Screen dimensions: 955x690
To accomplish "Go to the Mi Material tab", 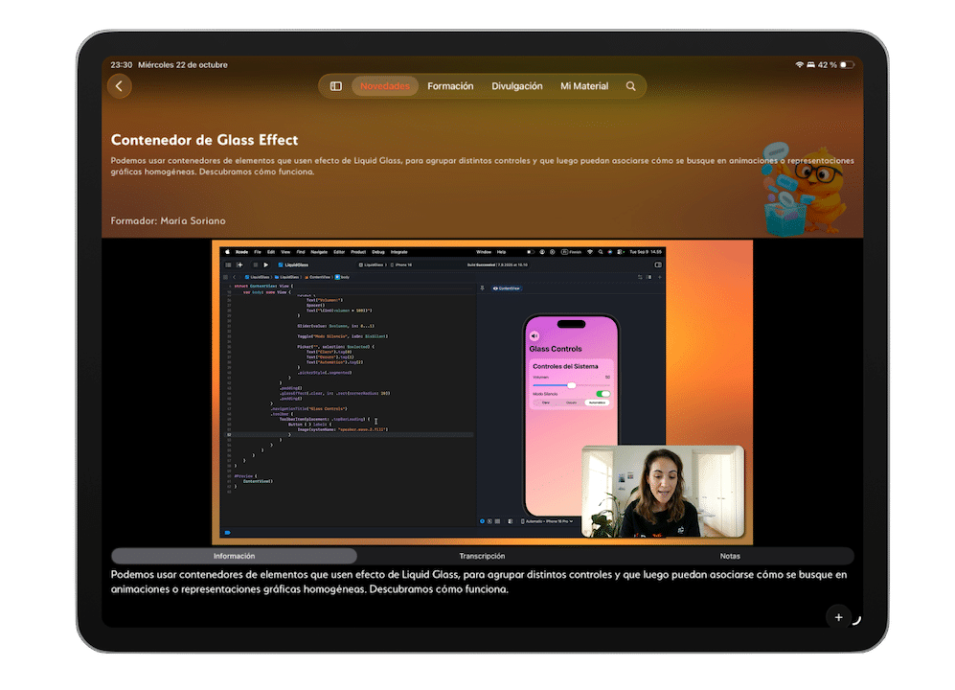I will click(584, 86).
